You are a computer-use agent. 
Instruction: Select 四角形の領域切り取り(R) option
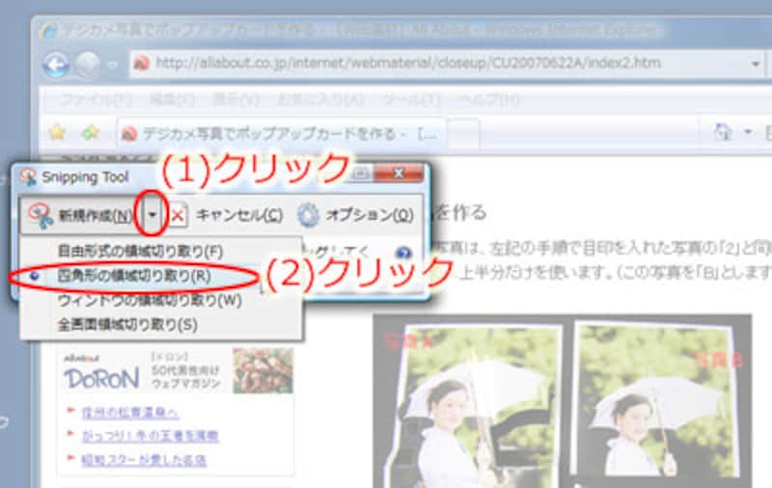click(160, 276)
